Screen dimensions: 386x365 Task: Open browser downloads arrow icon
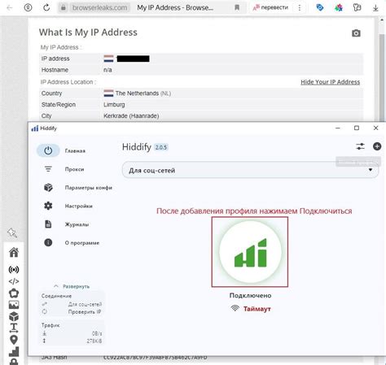(x=375, y=8)
